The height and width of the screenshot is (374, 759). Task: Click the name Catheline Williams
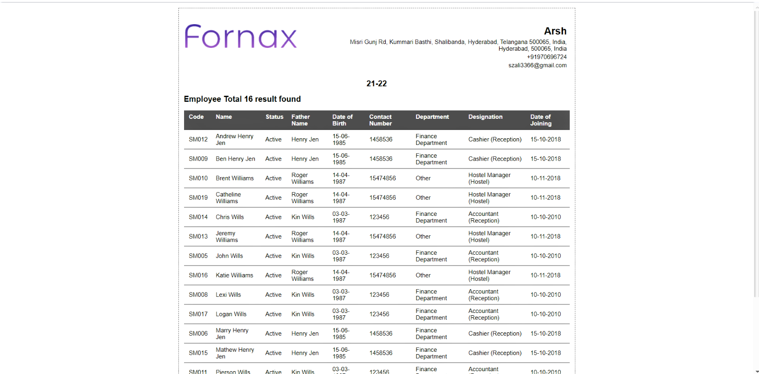click(228, 198)
